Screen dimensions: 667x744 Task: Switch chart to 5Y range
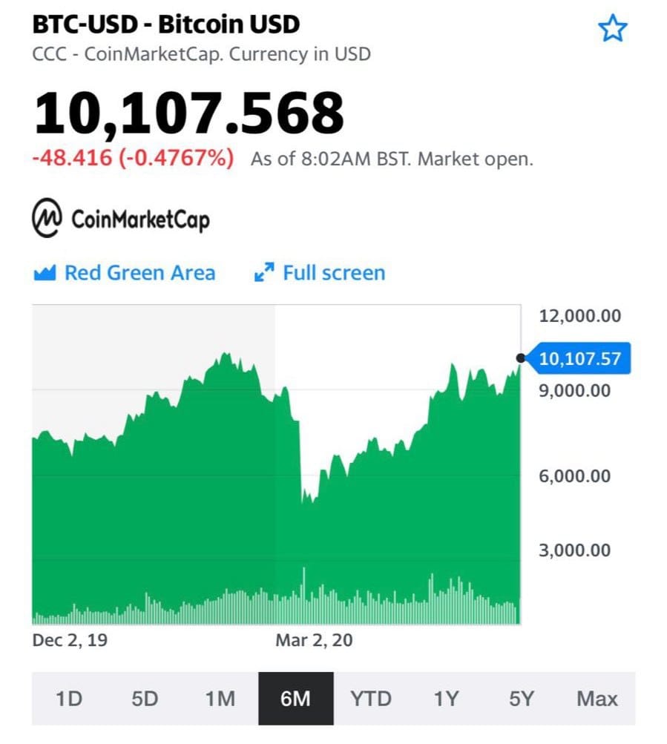click(x=522, y=699)
